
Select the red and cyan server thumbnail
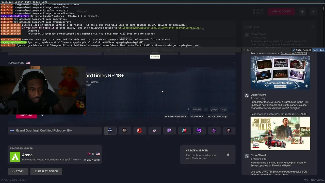coord(184,130)
